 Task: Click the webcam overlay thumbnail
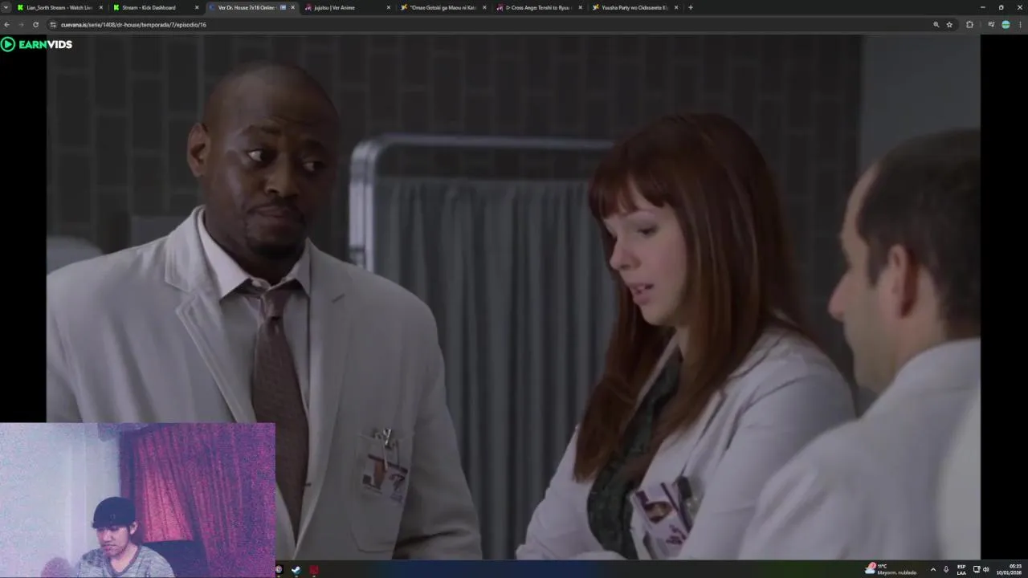(x=137, y=500)
